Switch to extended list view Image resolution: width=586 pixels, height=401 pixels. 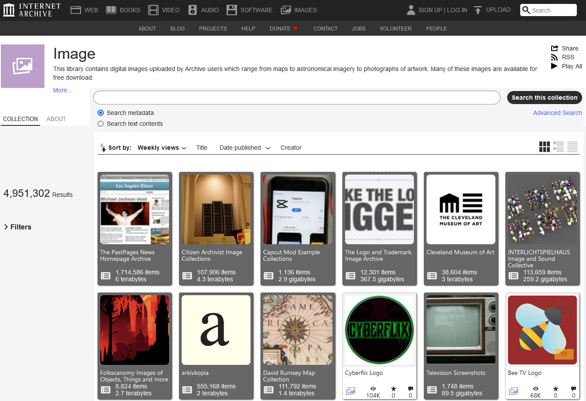click(559, 147)
